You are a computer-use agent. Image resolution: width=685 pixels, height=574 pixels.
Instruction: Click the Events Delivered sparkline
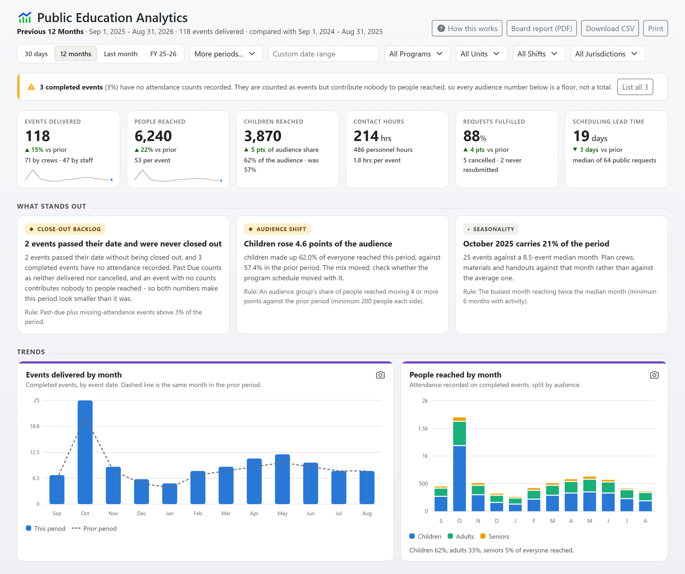tap(68, 175)
